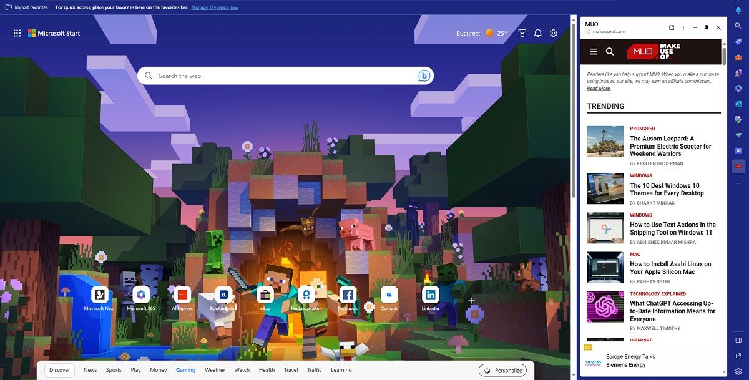Open search on the MUO page
This screenshot has width=749, height=380.
610,52
